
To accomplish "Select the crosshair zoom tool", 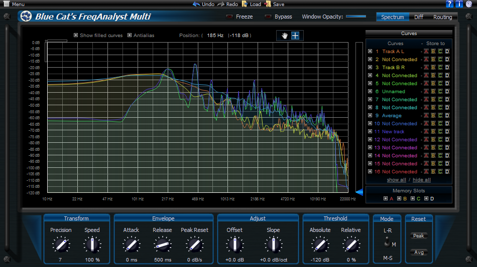I will tap(295, 35).
